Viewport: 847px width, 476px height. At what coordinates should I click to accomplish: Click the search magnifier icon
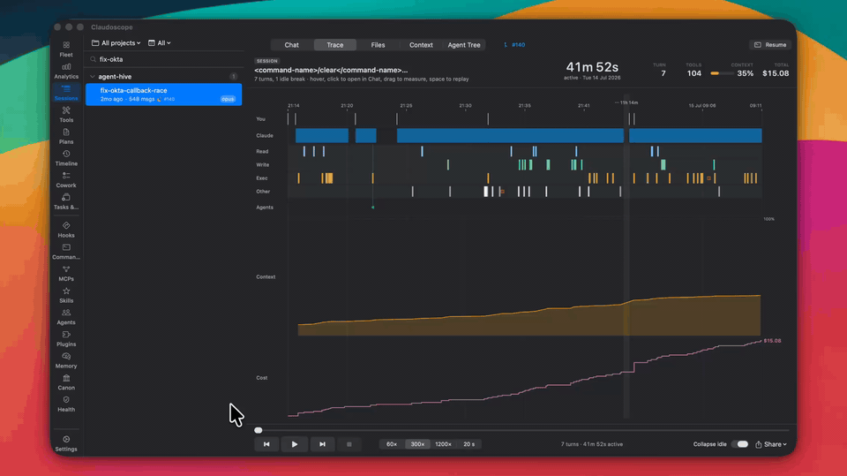pyautogui.click(x=94, y=59)
